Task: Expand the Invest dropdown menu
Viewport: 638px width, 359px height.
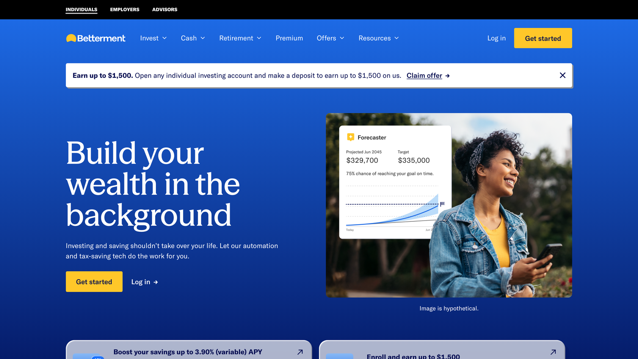Action: (153, 38)
